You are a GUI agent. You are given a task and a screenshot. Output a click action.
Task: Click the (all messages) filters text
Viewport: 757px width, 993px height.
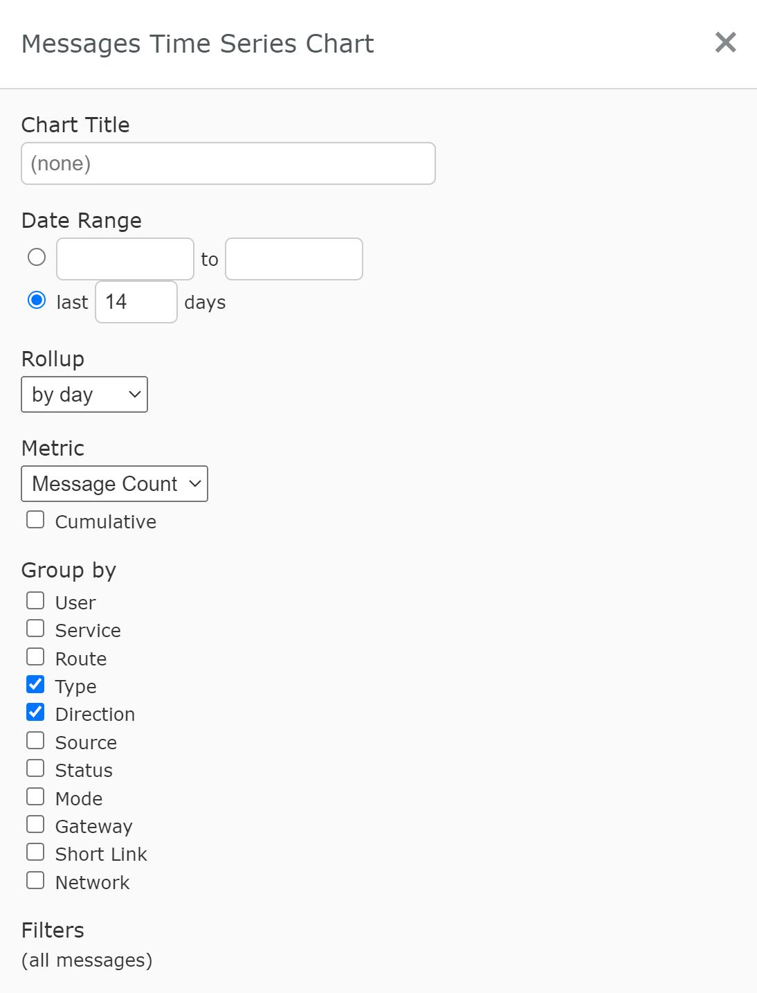(x=87, y=960)
